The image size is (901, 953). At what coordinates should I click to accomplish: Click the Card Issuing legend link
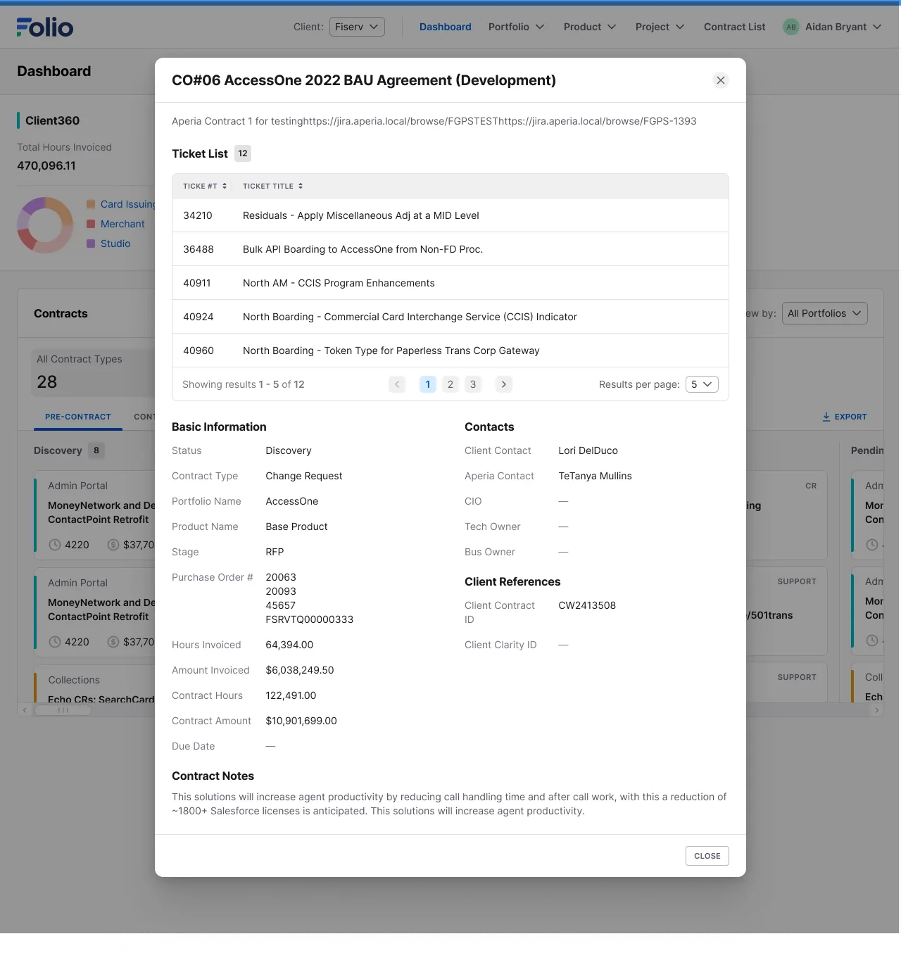click(x=127, y=204)
